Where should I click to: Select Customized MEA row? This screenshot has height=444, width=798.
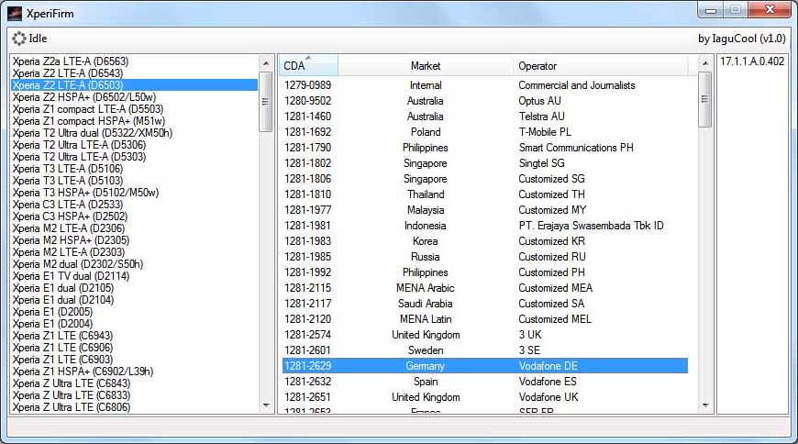point(485,288)
